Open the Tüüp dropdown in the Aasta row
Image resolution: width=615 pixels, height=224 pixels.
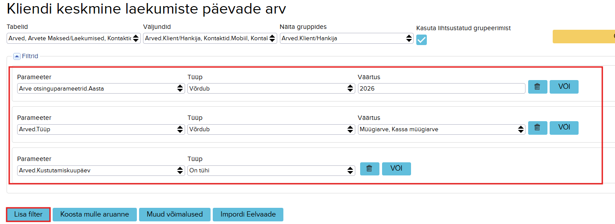pos(271,88)
